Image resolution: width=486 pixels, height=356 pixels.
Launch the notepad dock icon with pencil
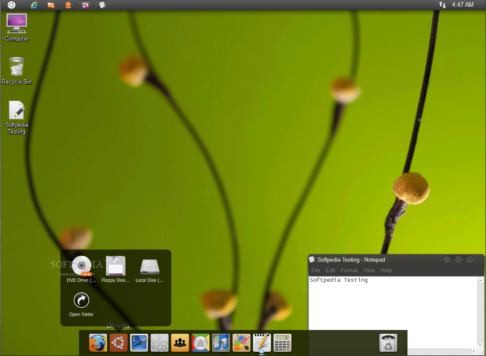click(x=262, y=341)
